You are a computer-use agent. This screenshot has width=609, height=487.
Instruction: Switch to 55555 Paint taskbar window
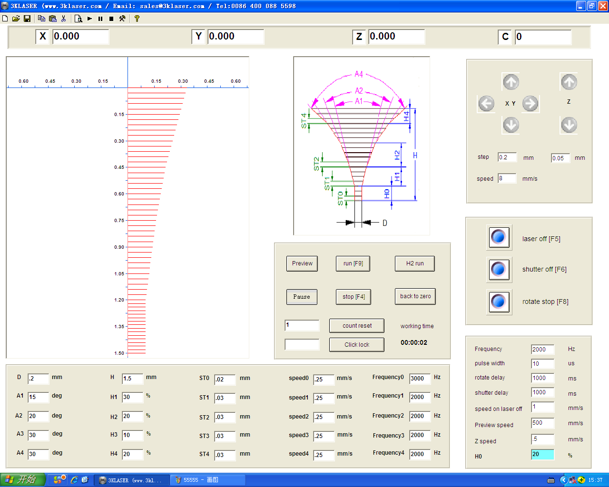[207, 480]
